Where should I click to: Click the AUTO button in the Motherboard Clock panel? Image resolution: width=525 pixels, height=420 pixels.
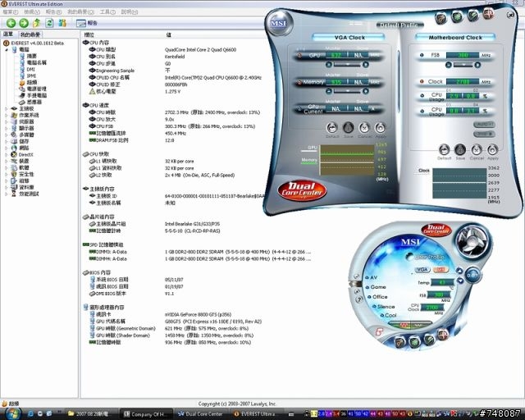click(484, 124)
